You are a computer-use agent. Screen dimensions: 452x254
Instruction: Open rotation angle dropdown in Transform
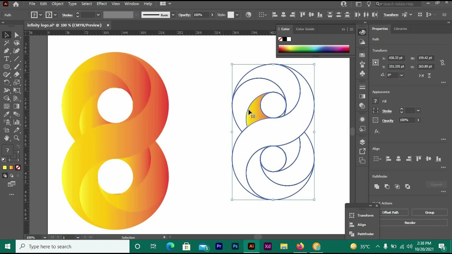(x=402, y=75)
